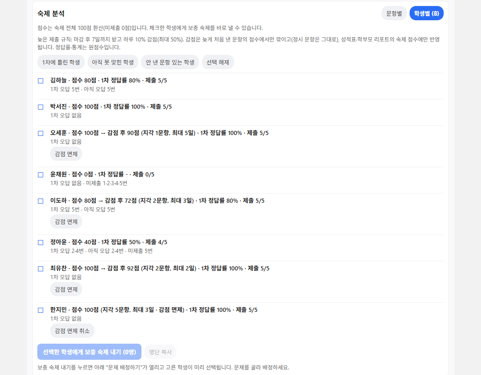Click 정아윤's line showing 제출 4/5
Screen dimensions: 481x375
pos(109,242)
